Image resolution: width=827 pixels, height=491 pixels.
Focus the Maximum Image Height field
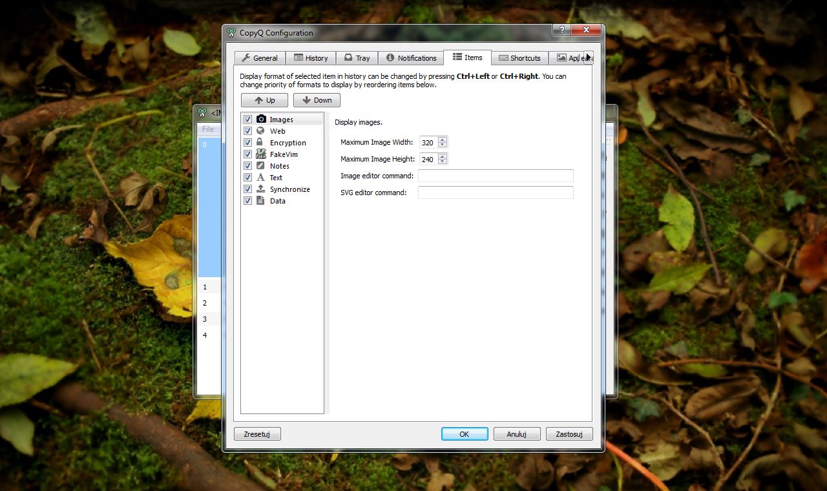coord(428,159)
